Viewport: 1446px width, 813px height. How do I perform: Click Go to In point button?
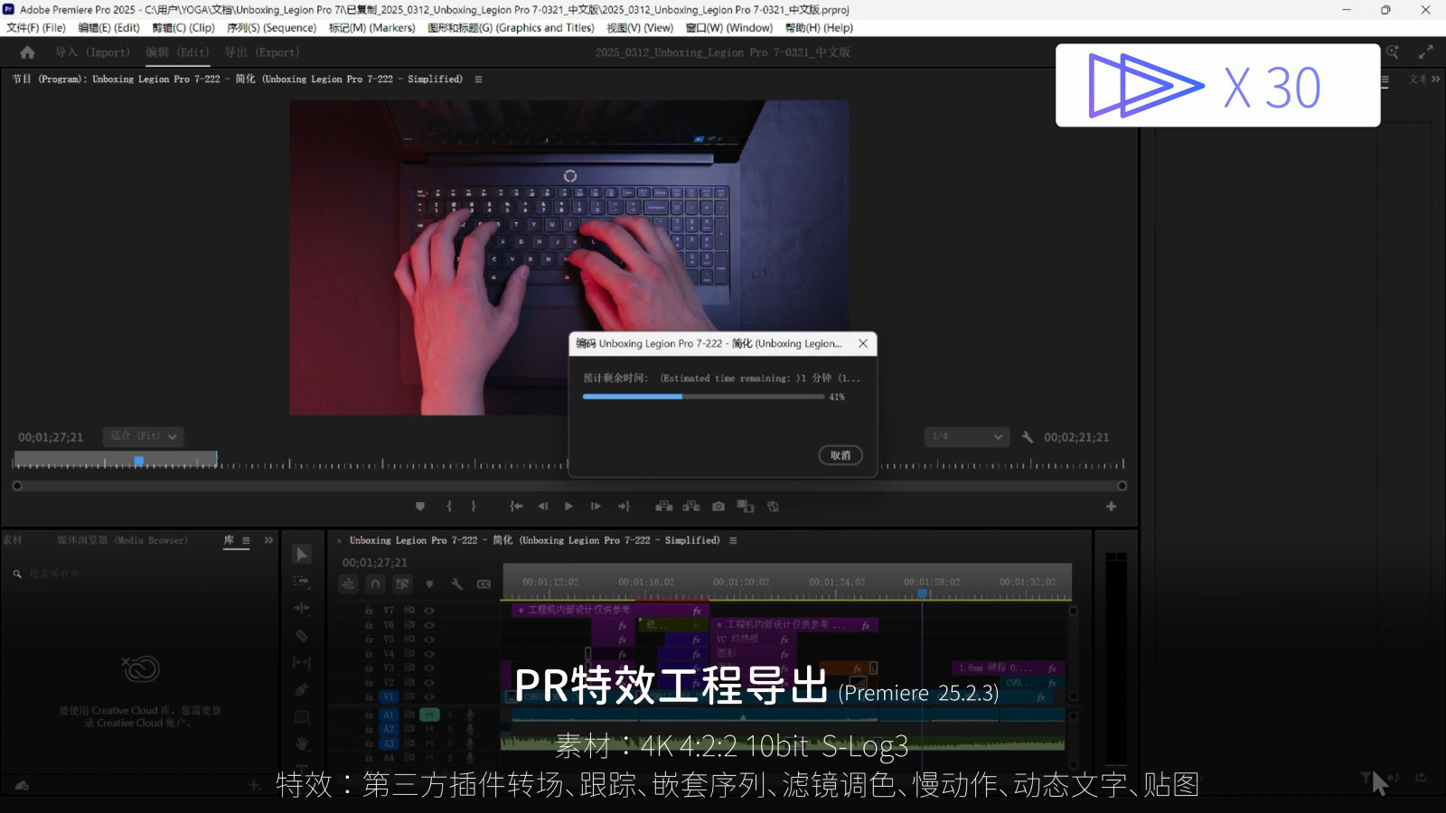coord(516,507)
